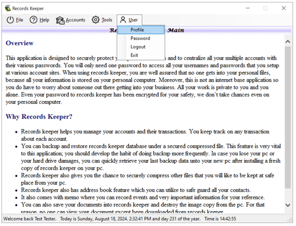Viewport: 296px width, 226px height.
Task: Choose Password in the User menu
Action: click(x=141, y=38)
